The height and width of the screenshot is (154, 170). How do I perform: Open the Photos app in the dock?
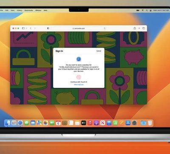(45, 123)
